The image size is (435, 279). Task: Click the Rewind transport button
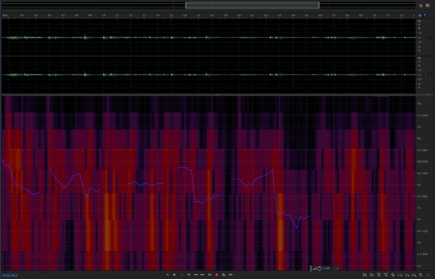[x=196, y=275]
